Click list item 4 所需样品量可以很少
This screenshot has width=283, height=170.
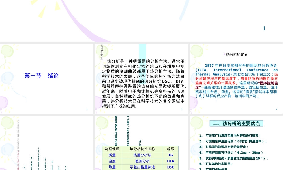pos(232,153)
